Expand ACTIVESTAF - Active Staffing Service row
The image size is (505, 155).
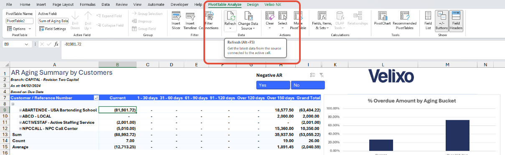[20, 123]
